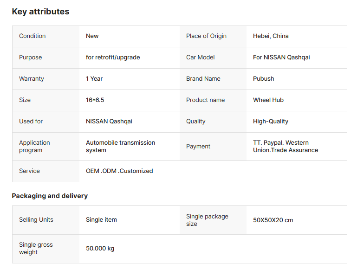
Task: Click the Wheel Hub product name
Action: click(x=268, y=100)
